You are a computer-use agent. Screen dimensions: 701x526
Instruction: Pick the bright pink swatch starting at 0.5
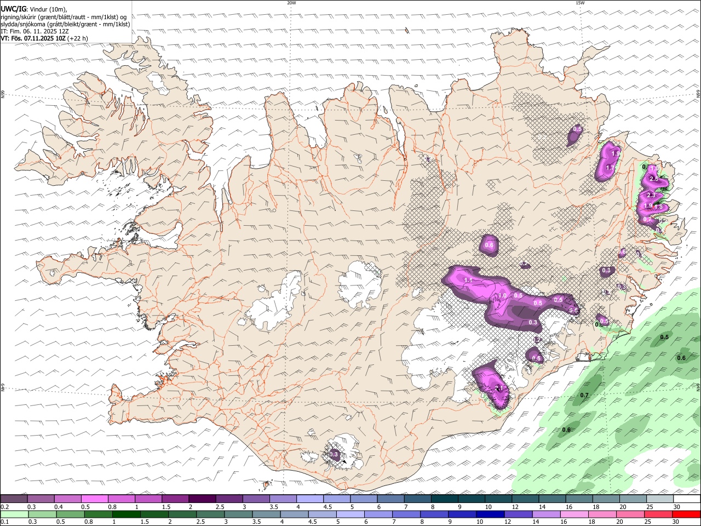point(95,499)
